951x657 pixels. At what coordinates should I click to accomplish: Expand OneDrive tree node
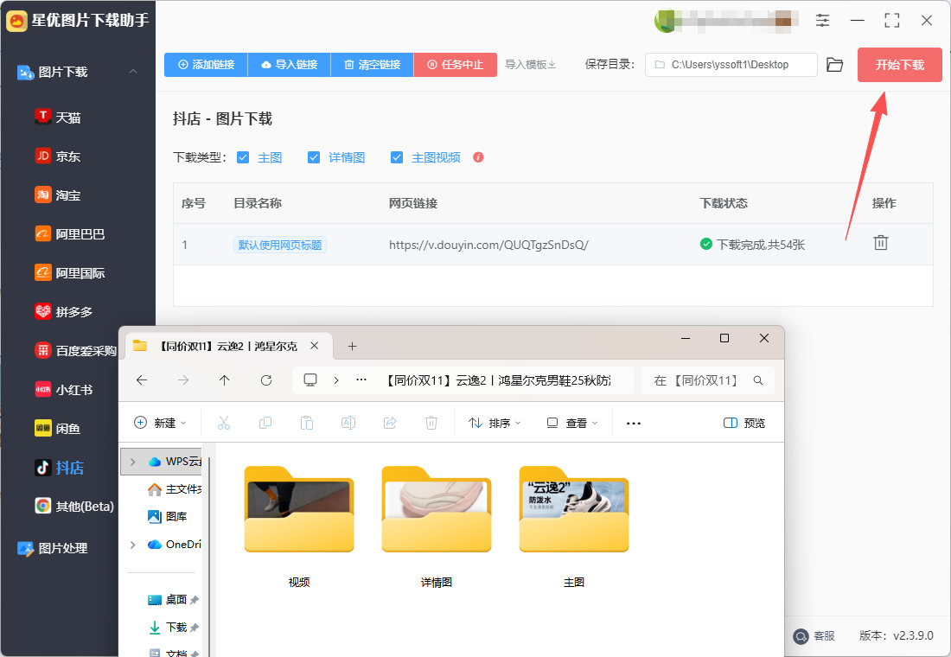[x=133, y=544]
